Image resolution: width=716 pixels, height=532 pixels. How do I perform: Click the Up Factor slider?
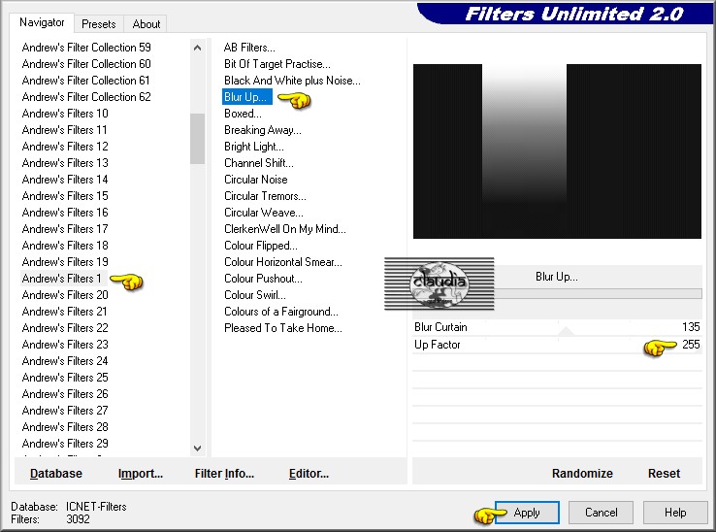pyautogui.click(x=557, y=345)
